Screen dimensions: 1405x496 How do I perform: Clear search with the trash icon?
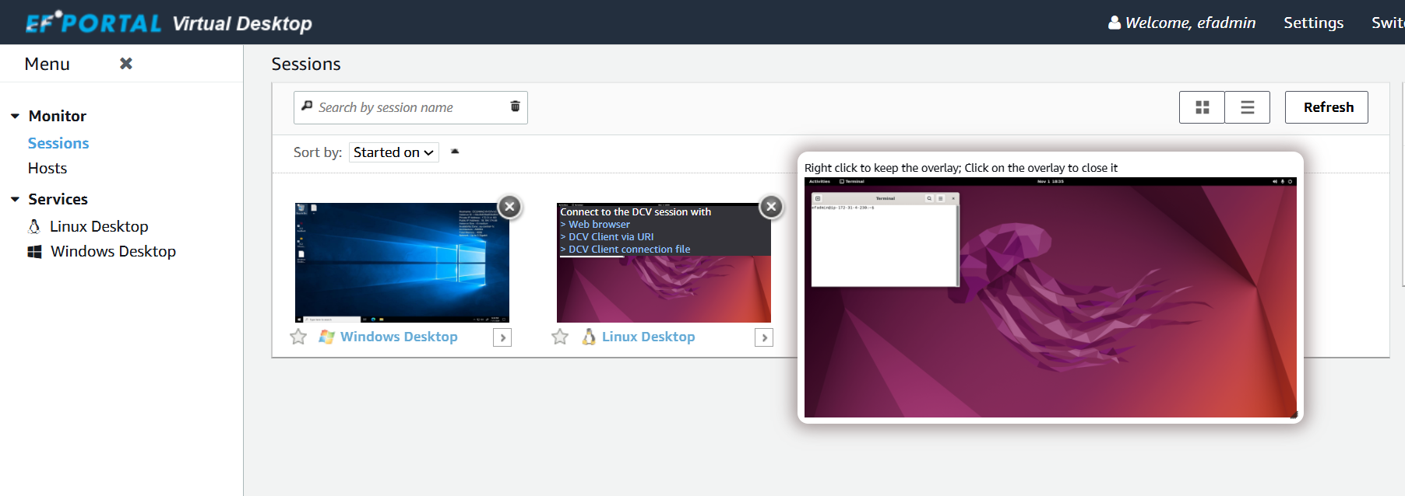pyautogui.click(x=515, y=107)
